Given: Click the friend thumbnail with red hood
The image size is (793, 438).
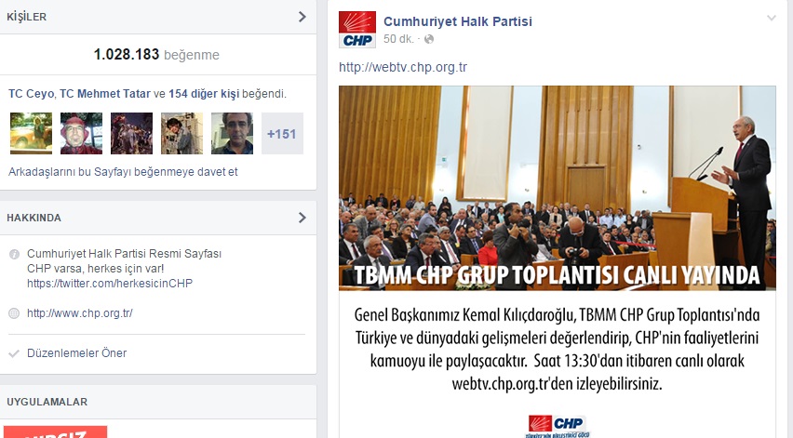Looking at the screenshot, I should (x=81, y=133).
